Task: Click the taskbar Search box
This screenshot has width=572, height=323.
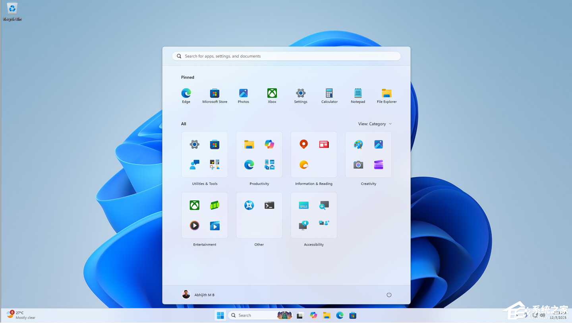Action: pyautogui.click(x=261, y=315)
